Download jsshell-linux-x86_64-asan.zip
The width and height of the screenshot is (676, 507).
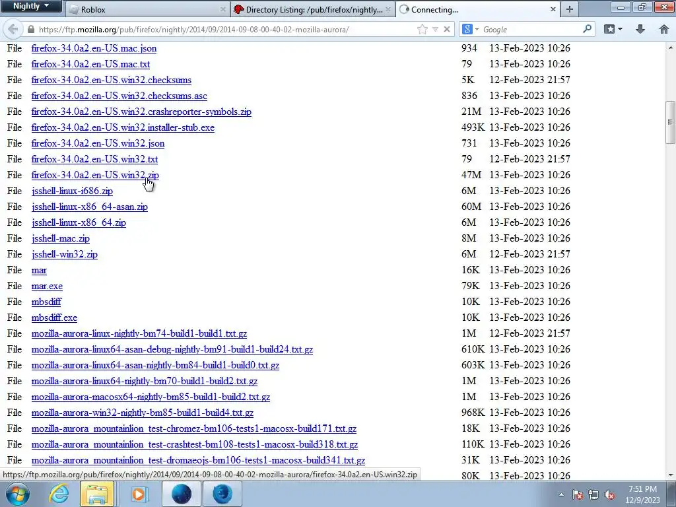[x=90, y=207]
